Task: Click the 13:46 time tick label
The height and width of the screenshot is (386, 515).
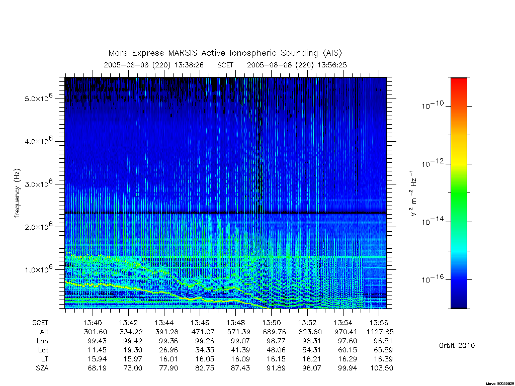Action: 200,323
